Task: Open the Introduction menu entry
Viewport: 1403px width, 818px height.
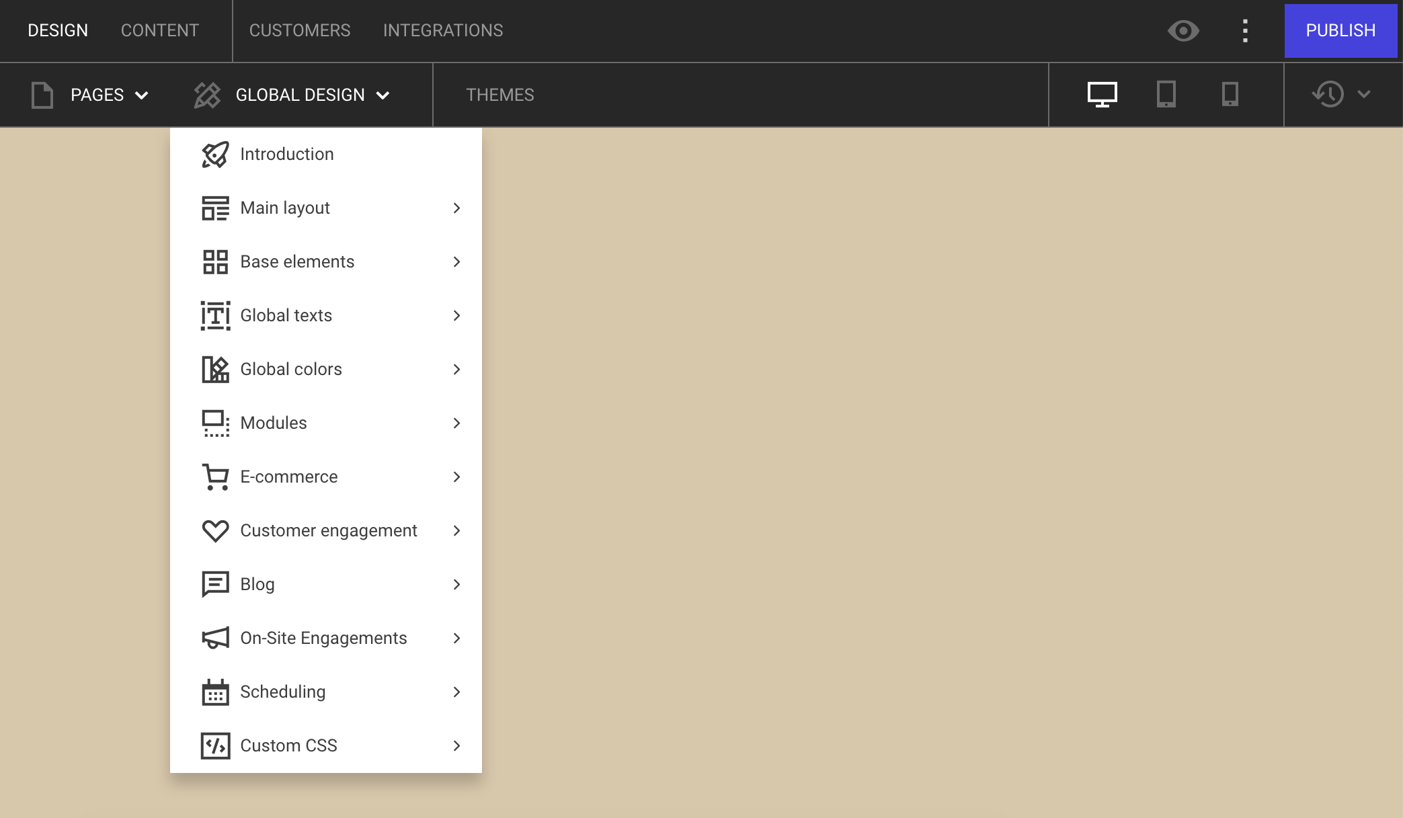Action: pyautogui.click(x=326, y=155)
